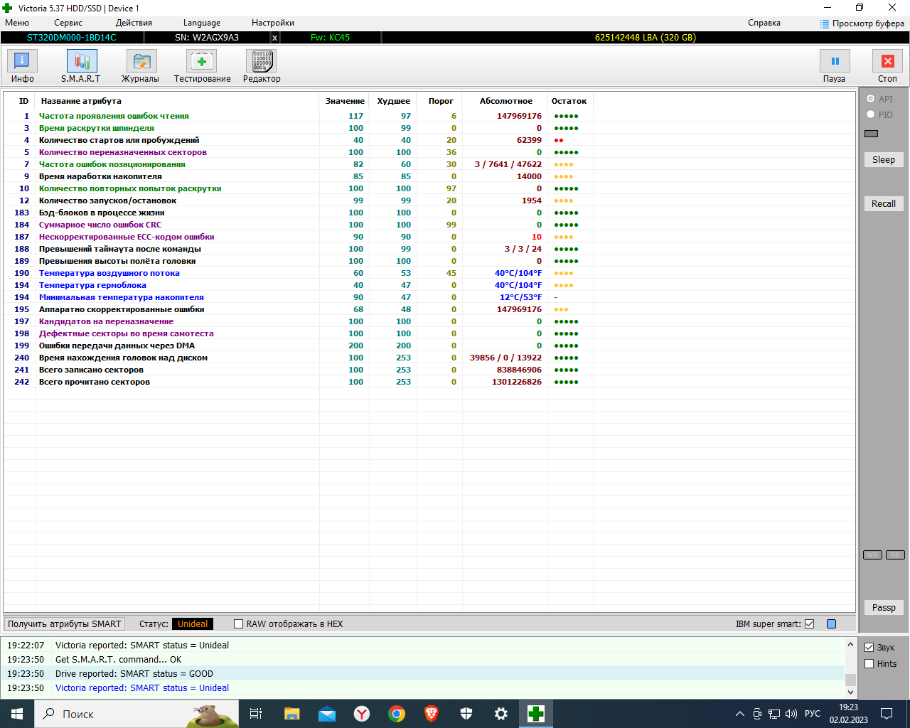This screenshot has width=910, height=728.
Task: Select row Температура воздушного потока
Action: [429, 273]
